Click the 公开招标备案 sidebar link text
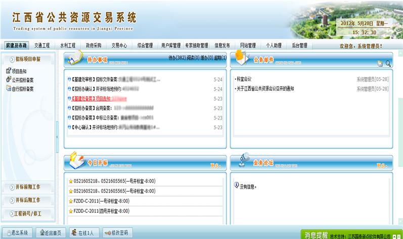The image size is (403, 239). [x=23, y=80]
